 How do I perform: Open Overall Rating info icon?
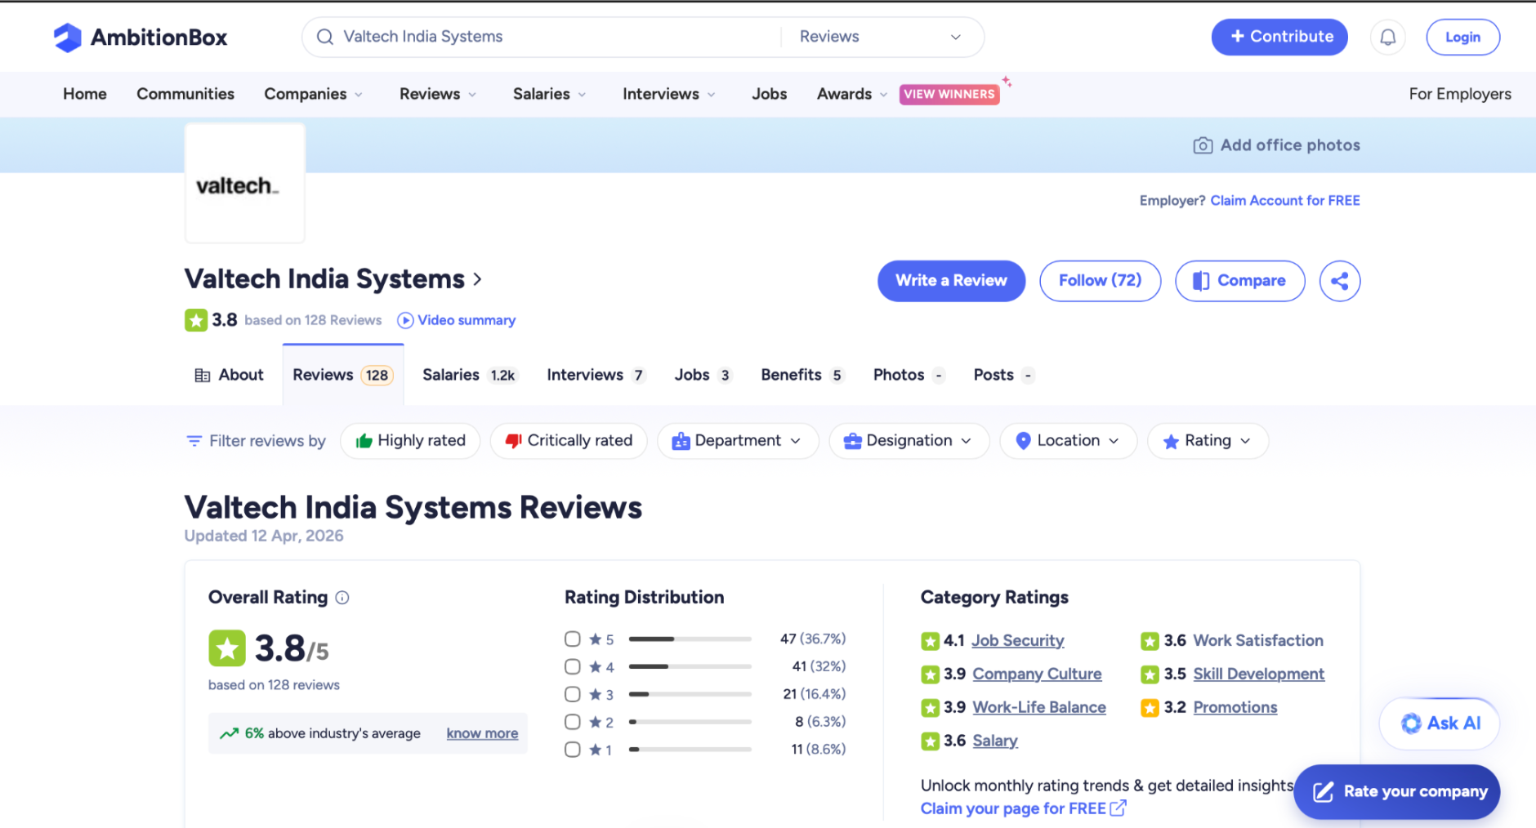(x=342, y=598)
